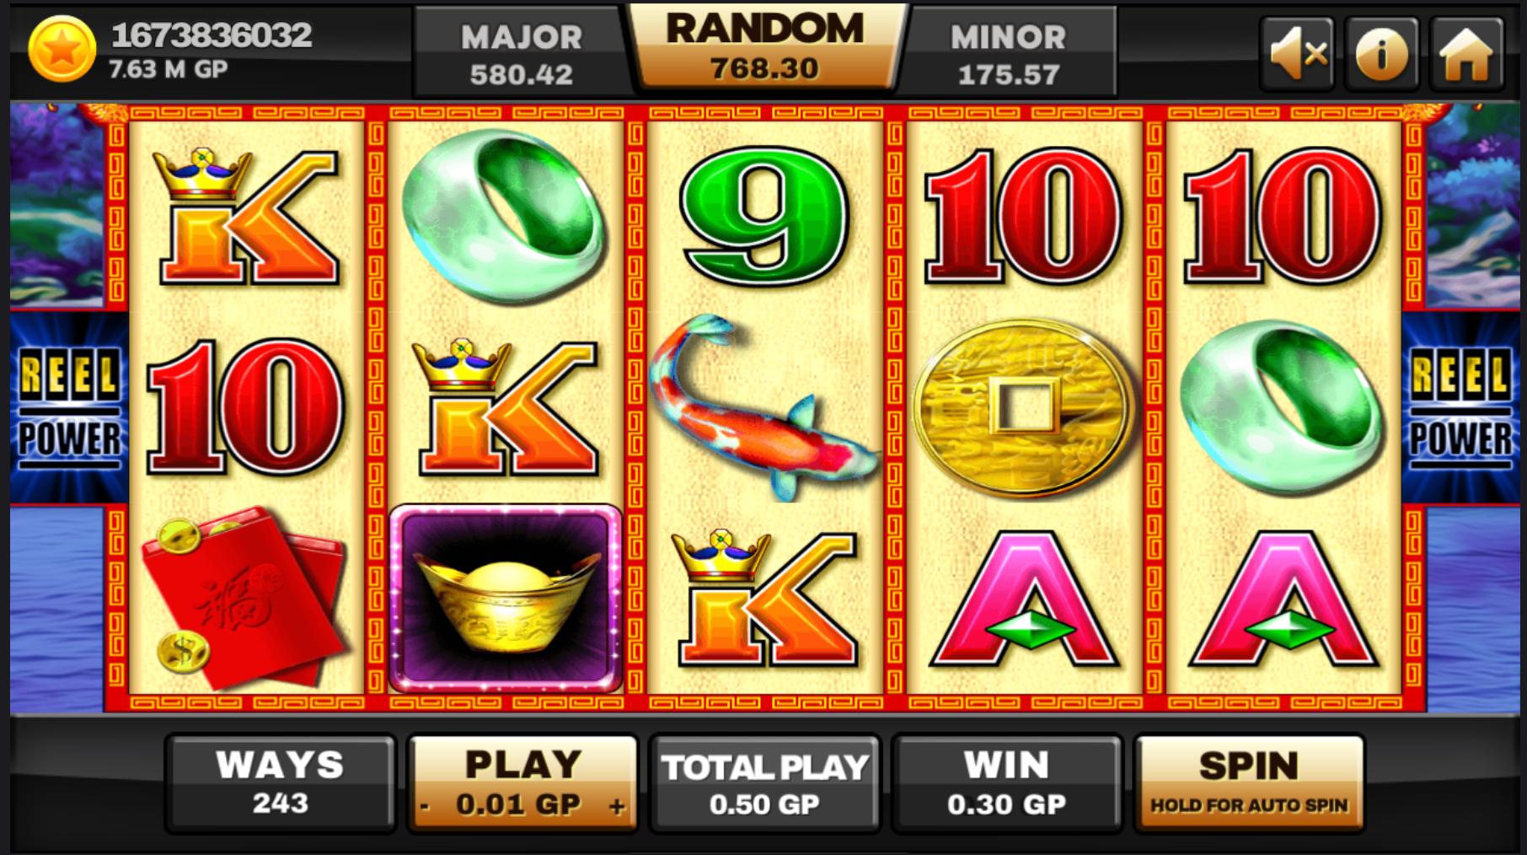
Task: Select the WAYS 243 panel
Action: click(281, 783)
